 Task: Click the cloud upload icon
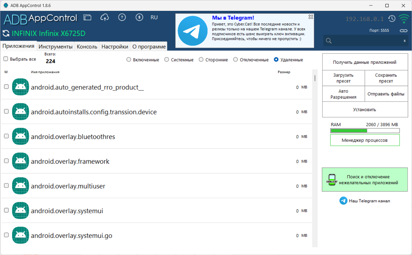(105, 18)
